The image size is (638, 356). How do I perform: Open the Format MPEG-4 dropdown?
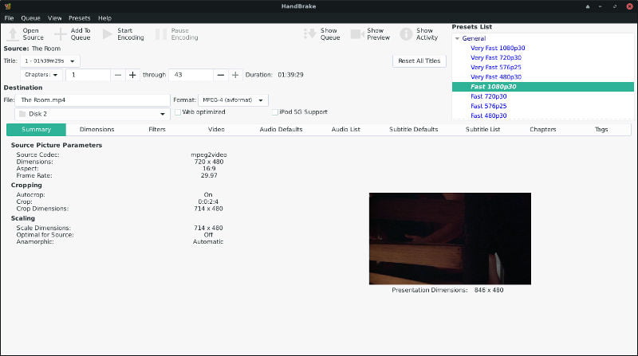tap(233, 100)
